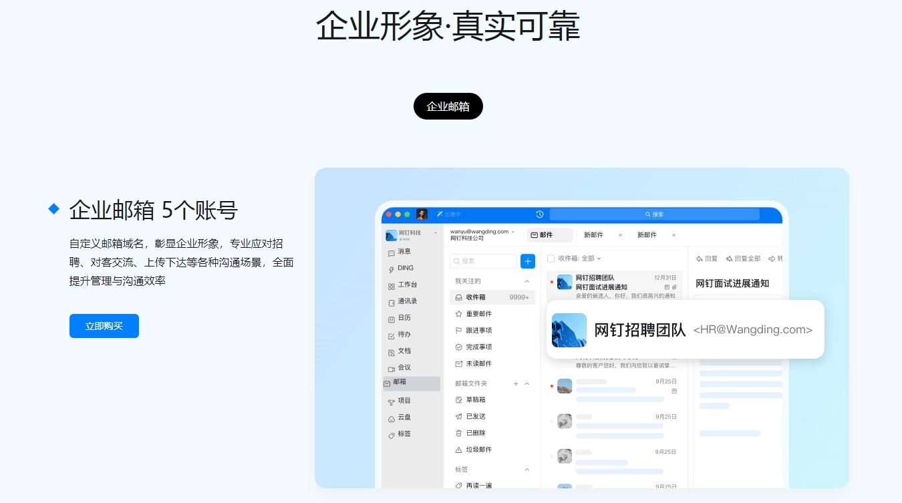Open the DING lightning icon in sidebar
Screen dimensions: 902x503
(x=392, y=269)
